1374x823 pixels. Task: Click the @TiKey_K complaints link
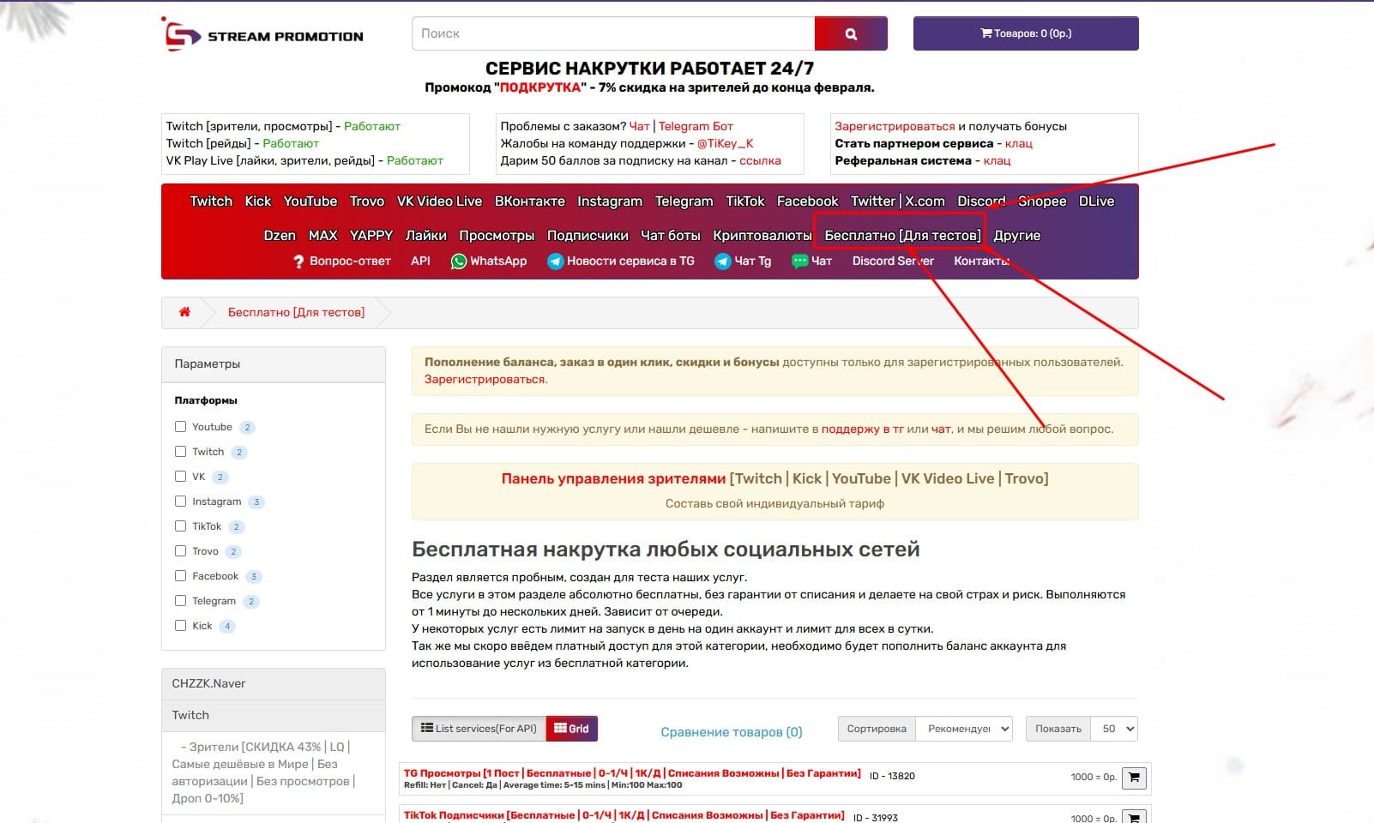click(x=726, y=143)
